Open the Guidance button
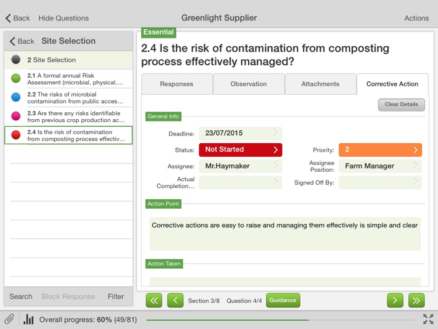438x329 pixels. click(283, 300)
